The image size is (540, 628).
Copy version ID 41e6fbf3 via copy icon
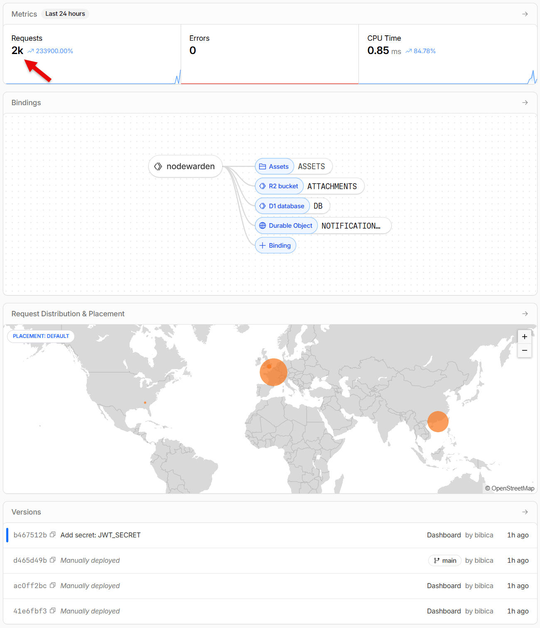[x=53, y=611]
